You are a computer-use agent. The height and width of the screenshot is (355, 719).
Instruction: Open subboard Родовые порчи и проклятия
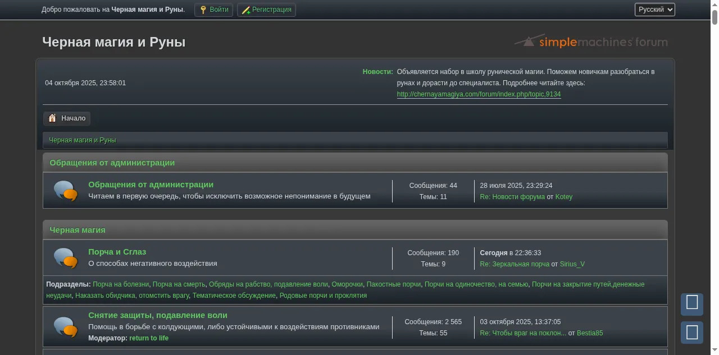tap(323, 296)
